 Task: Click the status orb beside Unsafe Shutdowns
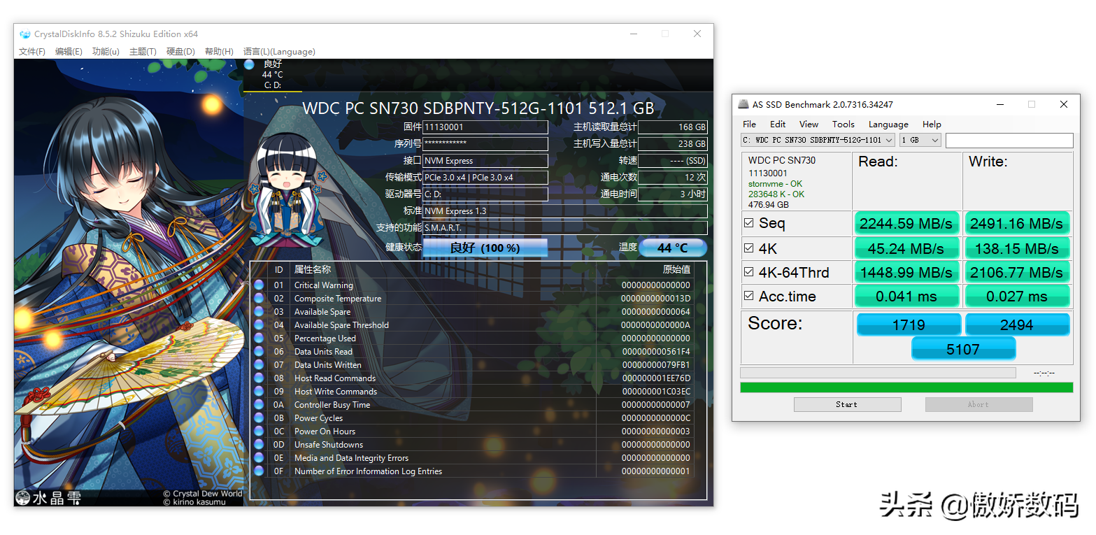259,445
